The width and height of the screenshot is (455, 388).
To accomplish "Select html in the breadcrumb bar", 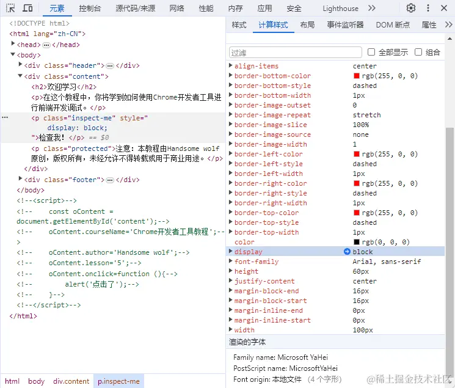I will [x=12, y=381].
